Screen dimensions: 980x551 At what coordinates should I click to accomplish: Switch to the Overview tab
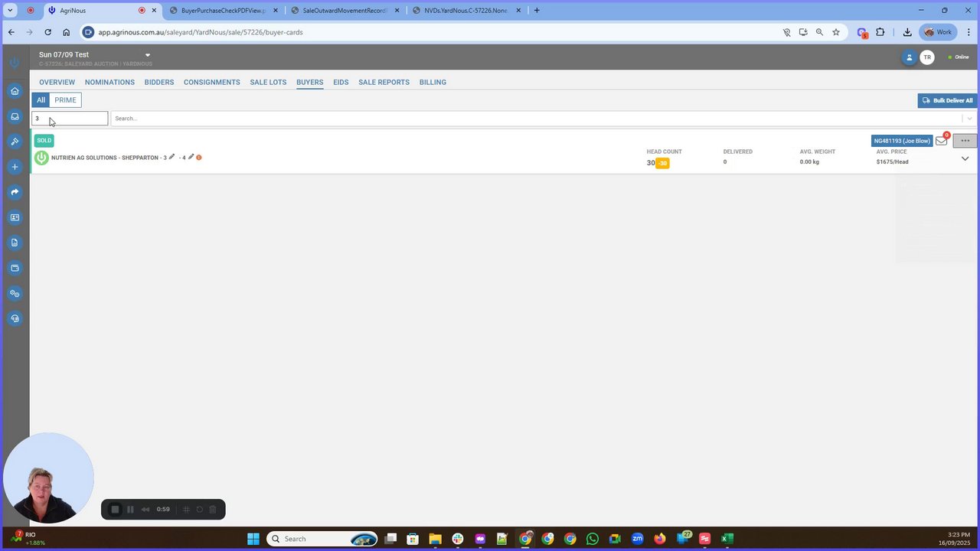tap(57, 83)
